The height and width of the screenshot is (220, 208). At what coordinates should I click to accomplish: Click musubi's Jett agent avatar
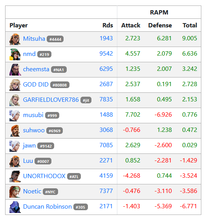(x=15, y=115)
